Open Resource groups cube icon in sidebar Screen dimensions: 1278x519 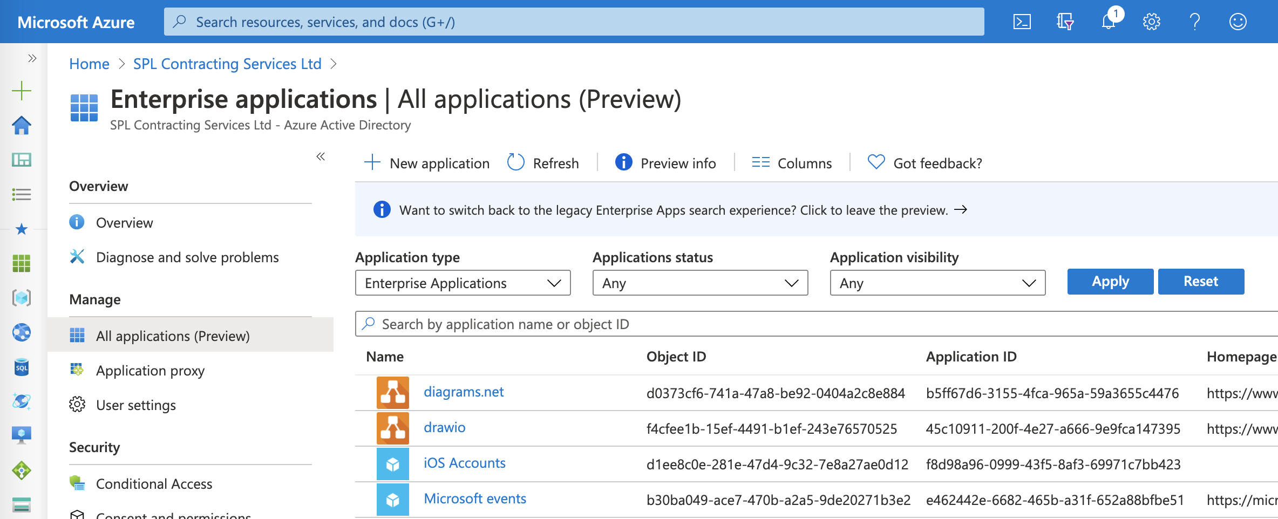point(22,298)
